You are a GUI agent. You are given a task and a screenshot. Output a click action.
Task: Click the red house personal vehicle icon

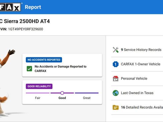click(x=116, y=79)
